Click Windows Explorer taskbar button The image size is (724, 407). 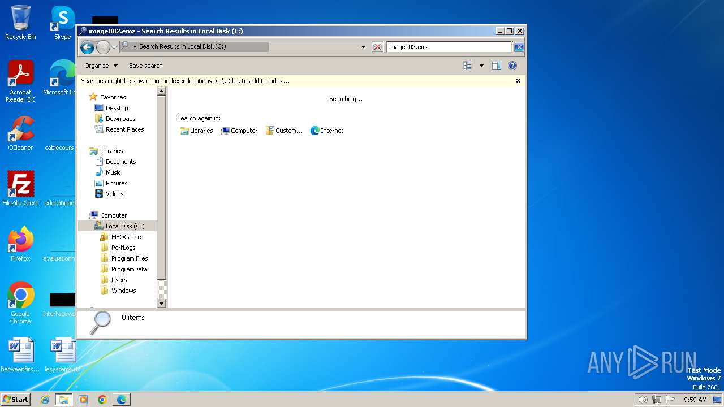pyautogui.click(x=64, y=400)
